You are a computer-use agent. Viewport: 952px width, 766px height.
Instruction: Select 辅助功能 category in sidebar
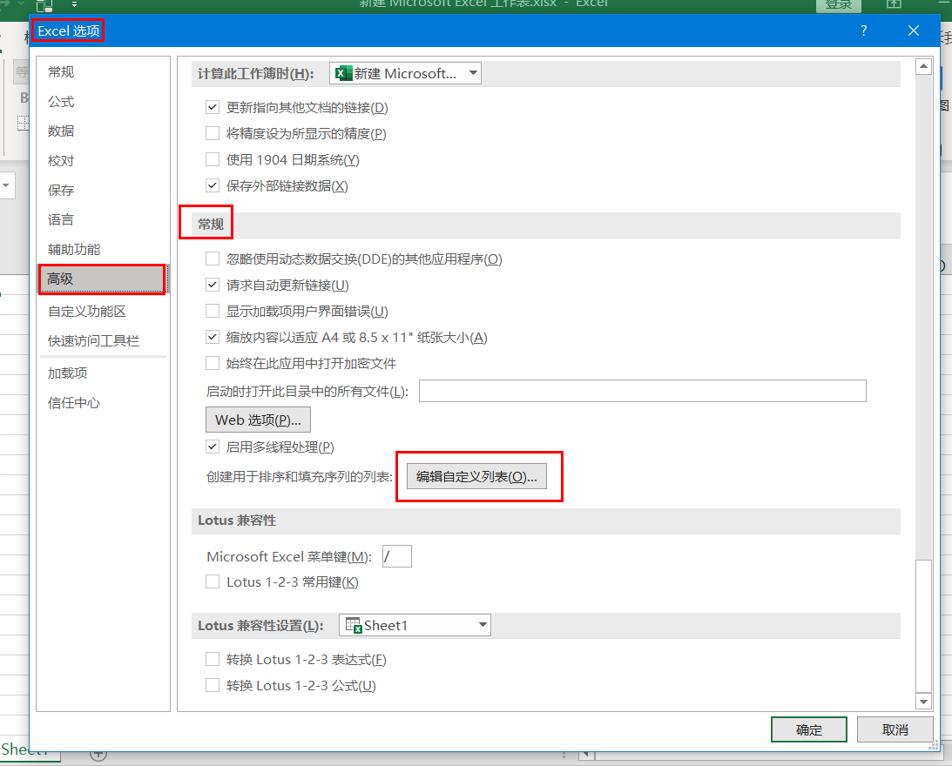click(x=103, y=250)
